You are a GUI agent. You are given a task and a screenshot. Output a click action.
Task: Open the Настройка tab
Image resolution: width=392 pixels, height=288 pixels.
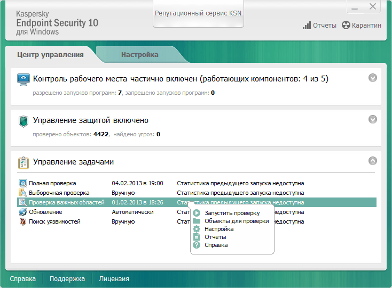140,54
